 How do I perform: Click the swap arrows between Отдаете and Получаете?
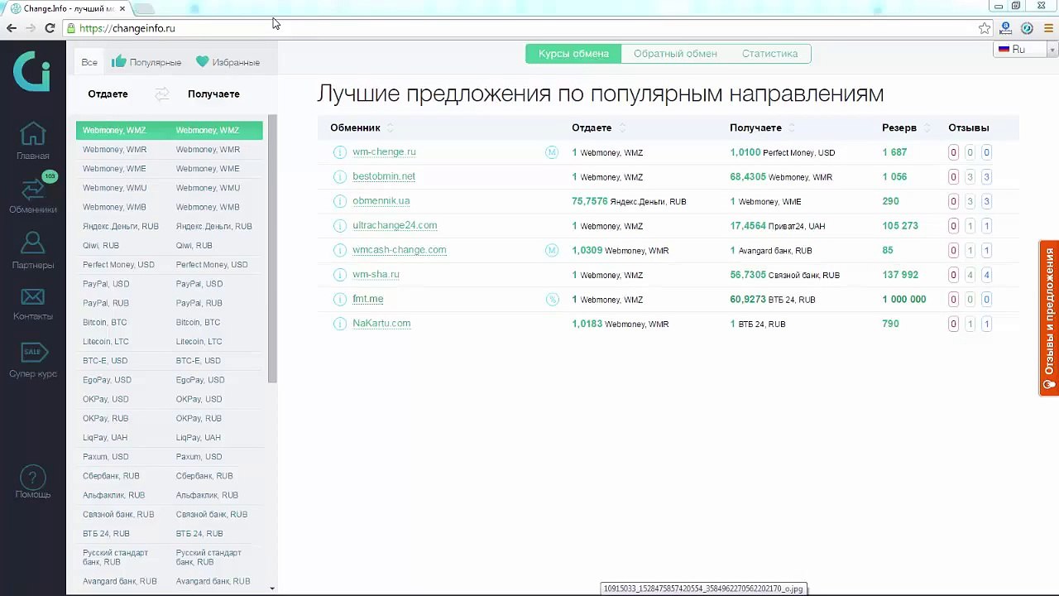[162, 94]
